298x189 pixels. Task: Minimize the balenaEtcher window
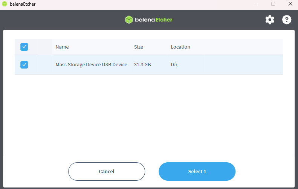click(x=257, y=4)
